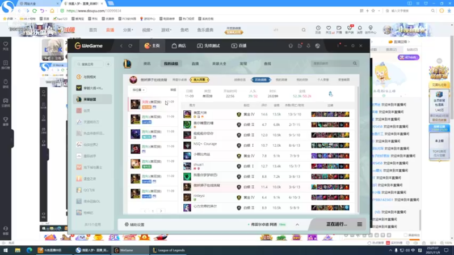
Task: Open the match filter dropdown 排位赛
Action: 138,90
